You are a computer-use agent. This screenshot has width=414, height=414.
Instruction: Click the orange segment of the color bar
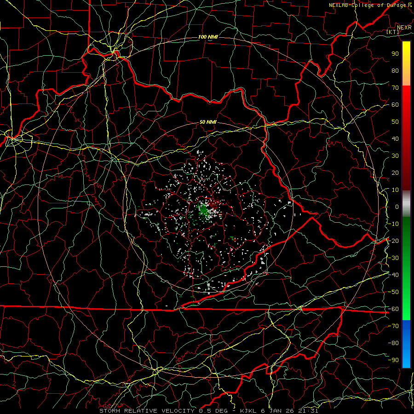pos(406,78)
